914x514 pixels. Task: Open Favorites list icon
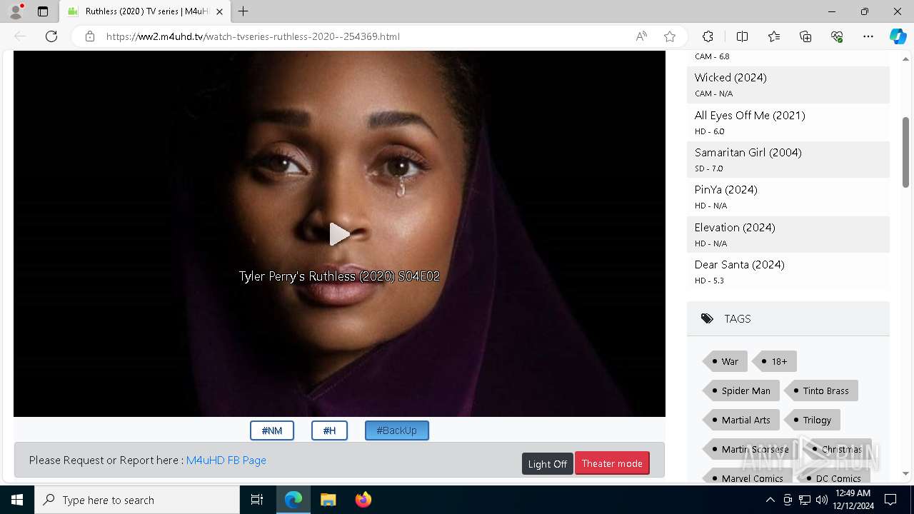tap(774, 36)
